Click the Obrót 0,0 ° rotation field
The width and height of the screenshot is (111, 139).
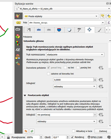tap(60, 137)
